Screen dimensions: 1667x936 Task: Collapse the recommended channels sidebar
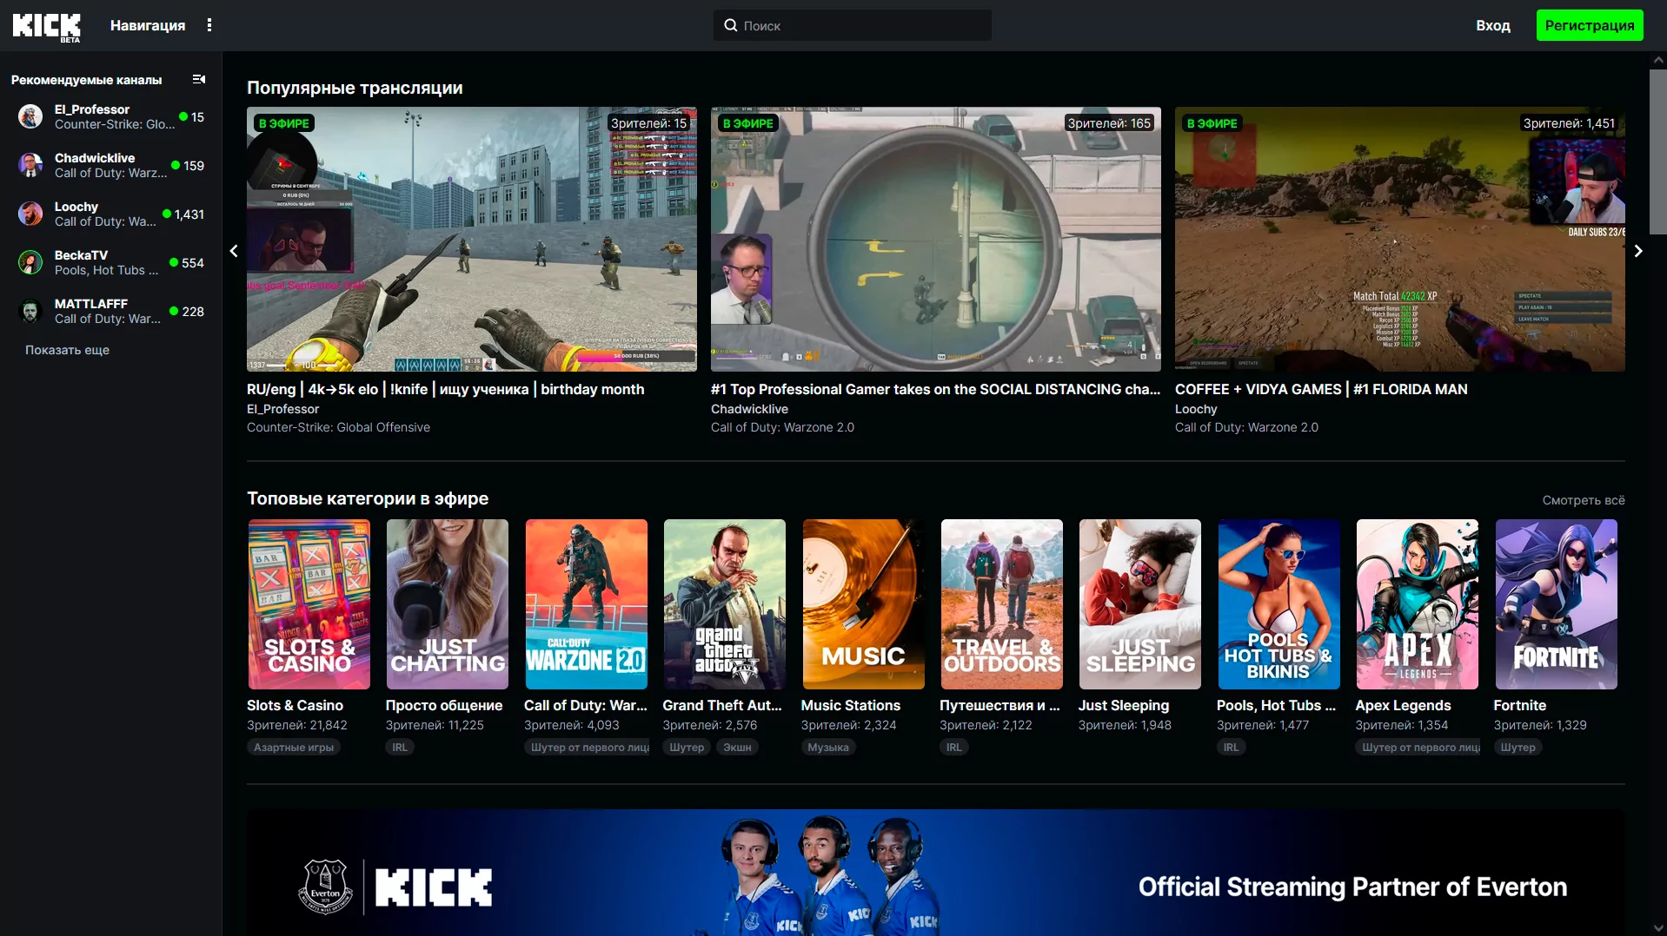[199, 79]
